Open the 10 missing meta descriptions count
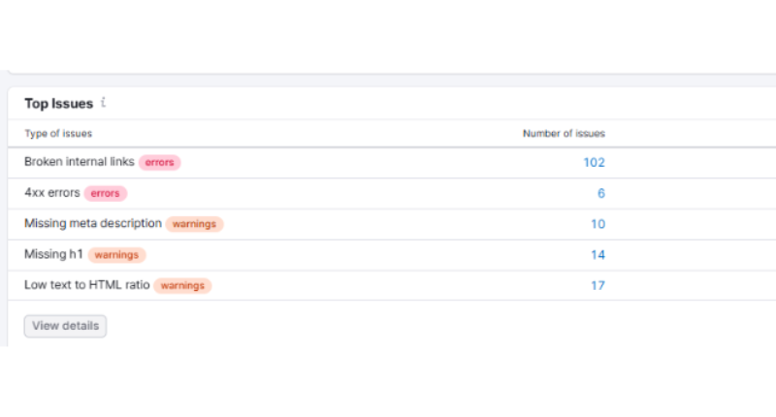 pos(598,224)
